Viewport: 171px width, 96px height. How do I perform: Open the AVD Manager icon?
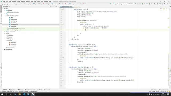(x=162, y=4)
